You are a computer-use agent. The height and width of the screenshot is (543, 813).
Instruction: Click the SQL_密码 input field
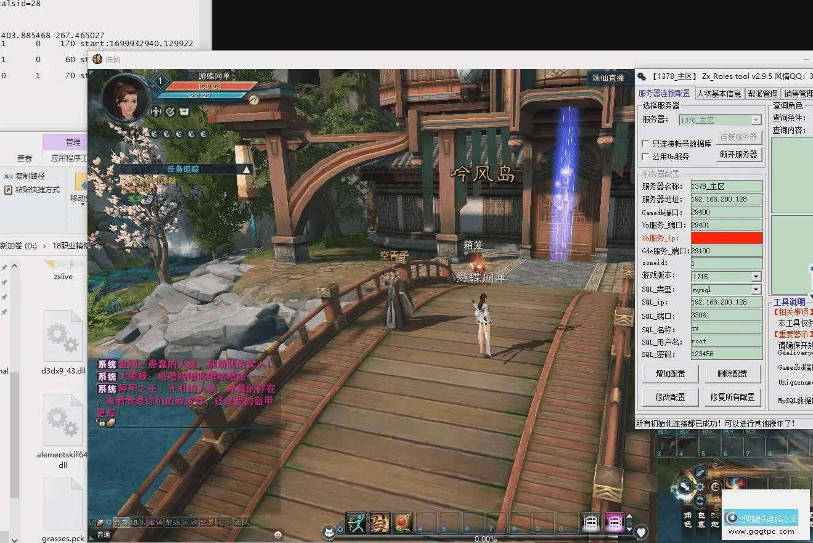(727, 354)
